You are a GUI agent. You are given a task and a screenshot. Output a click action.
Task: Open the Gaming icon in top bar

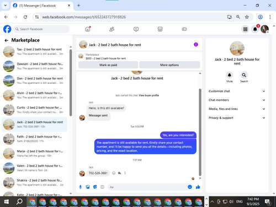pyautogui.click(x=184, y=29)
